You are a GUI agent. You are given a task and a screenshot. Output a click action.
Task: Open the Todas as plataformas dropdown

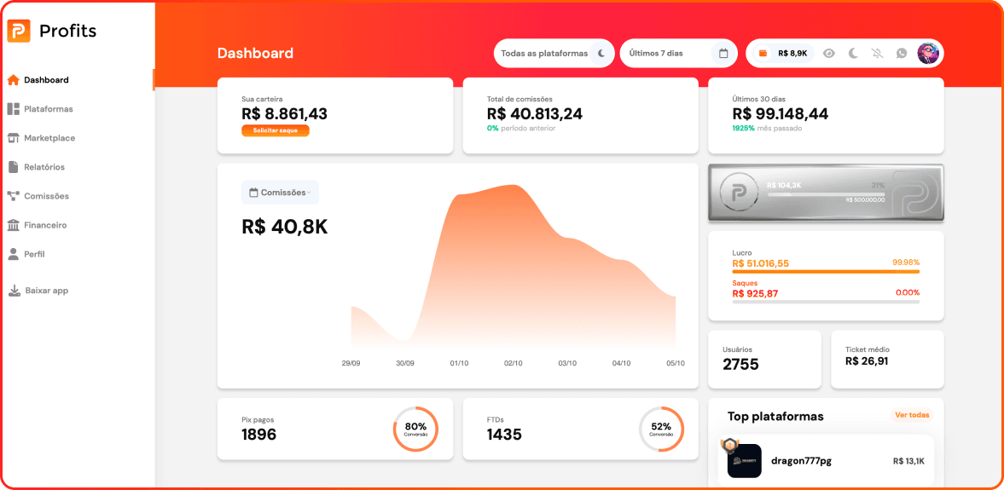click(x=553, y=53)
